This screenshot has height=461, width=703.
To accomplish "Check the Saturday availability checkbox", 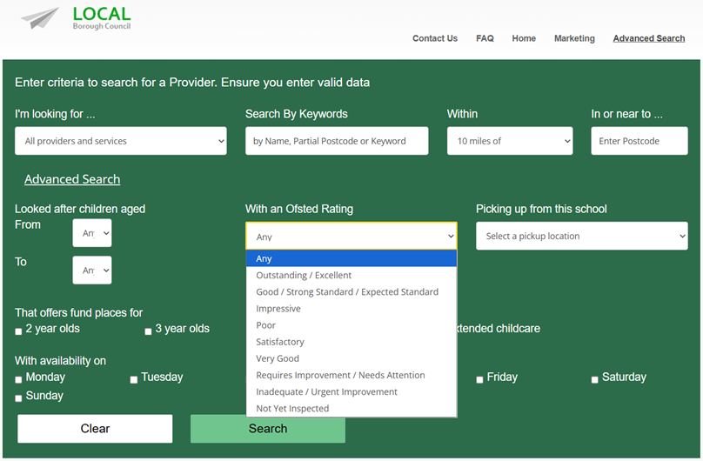I will 595,379.
